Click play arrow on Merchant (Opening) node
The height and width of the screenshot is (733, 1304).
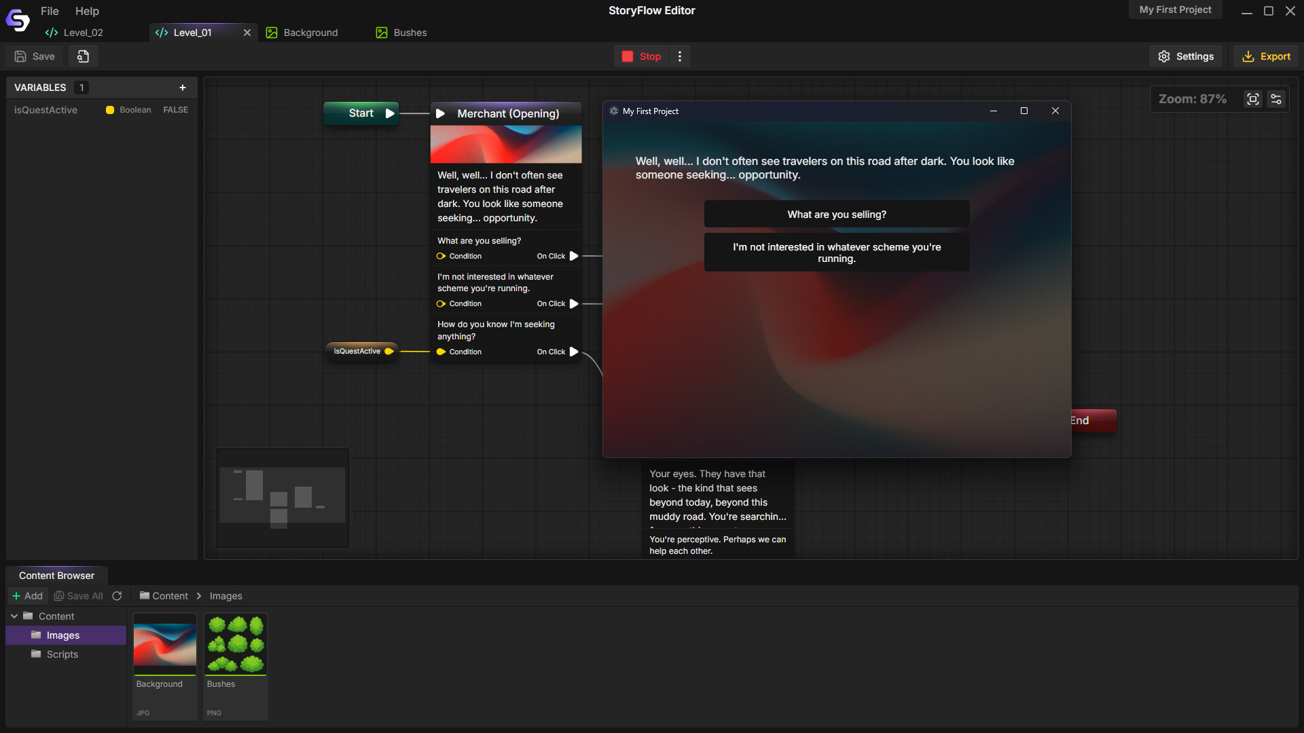click(x=440, y=113)
